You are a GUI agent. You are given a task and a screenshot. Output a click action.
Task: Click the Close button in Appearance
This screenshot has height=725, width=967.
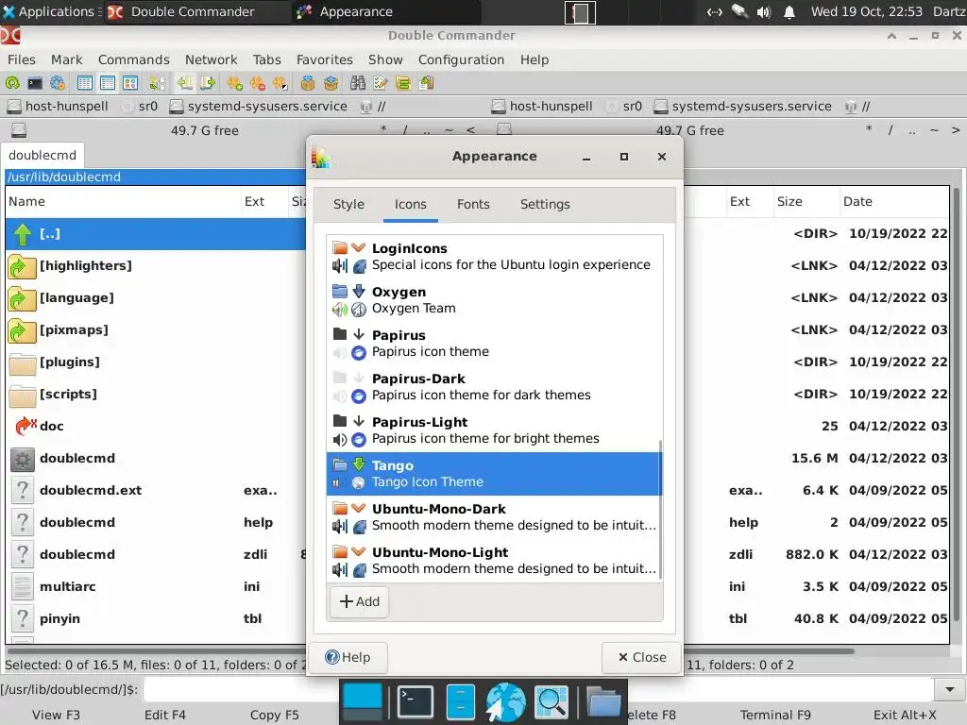pos(642,658)
